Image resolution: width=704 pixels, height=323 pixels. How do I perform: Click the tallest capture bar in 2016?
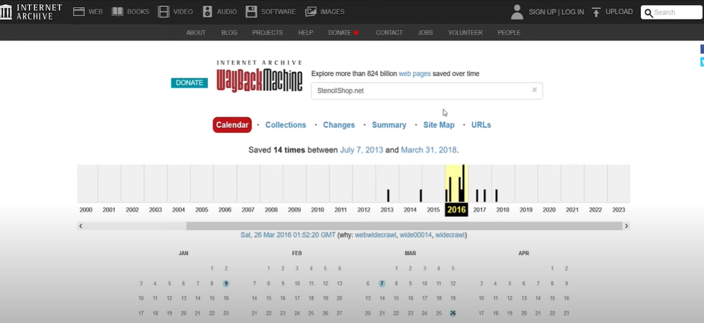click(x=463, y=183)
